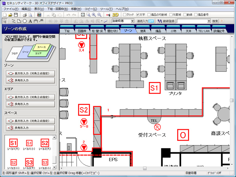Click the 動線登録 button
236x177 pixels.
[x=166, y=21]
